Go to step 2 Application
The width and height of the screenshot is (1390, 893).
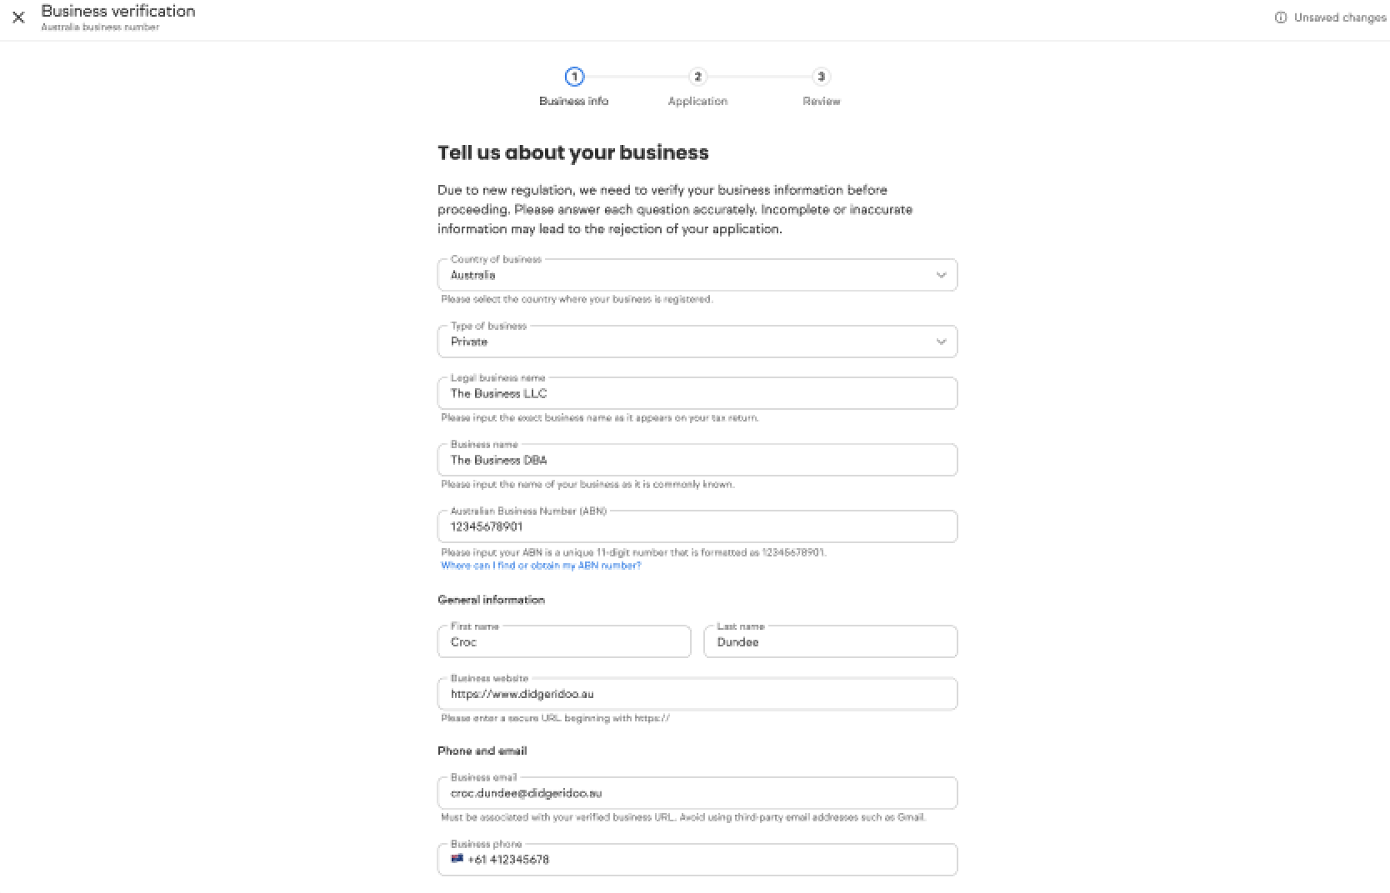(x=697, y=77)
